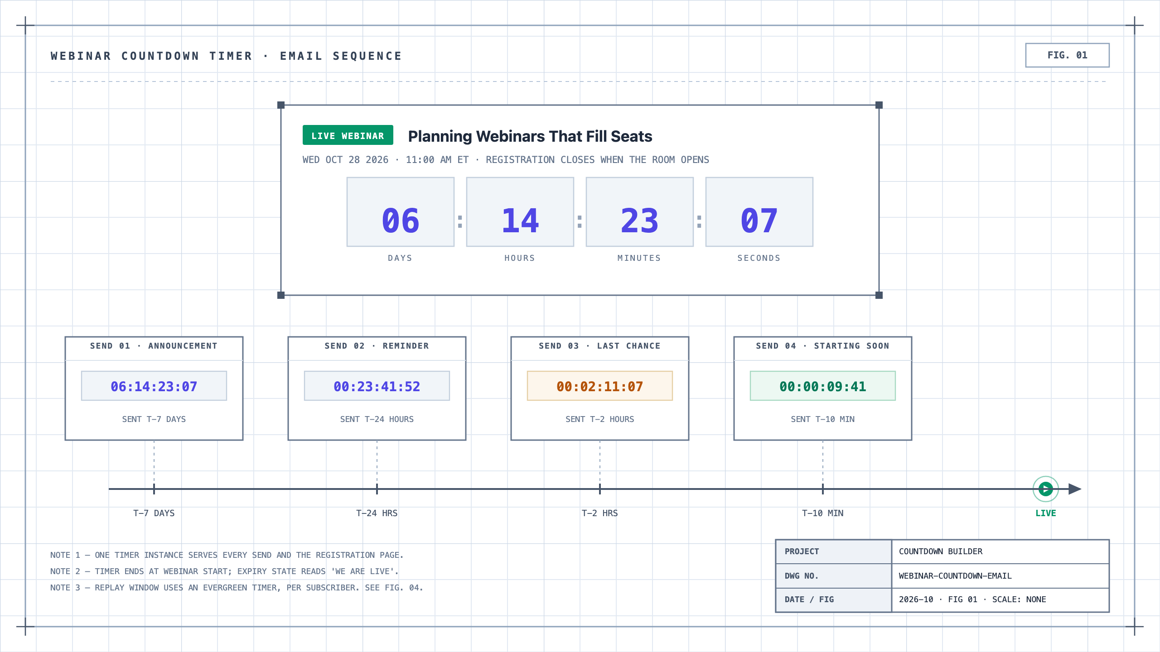
Task: Click NOTE 1 about one timer instance
Action: [227, 555]
